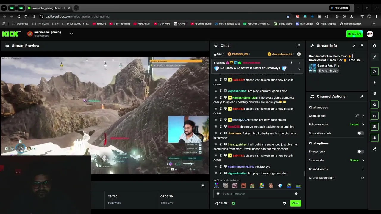Toggle the Subscribers only switch
This screenshot has width=381, height=214.
click(360, 133)
